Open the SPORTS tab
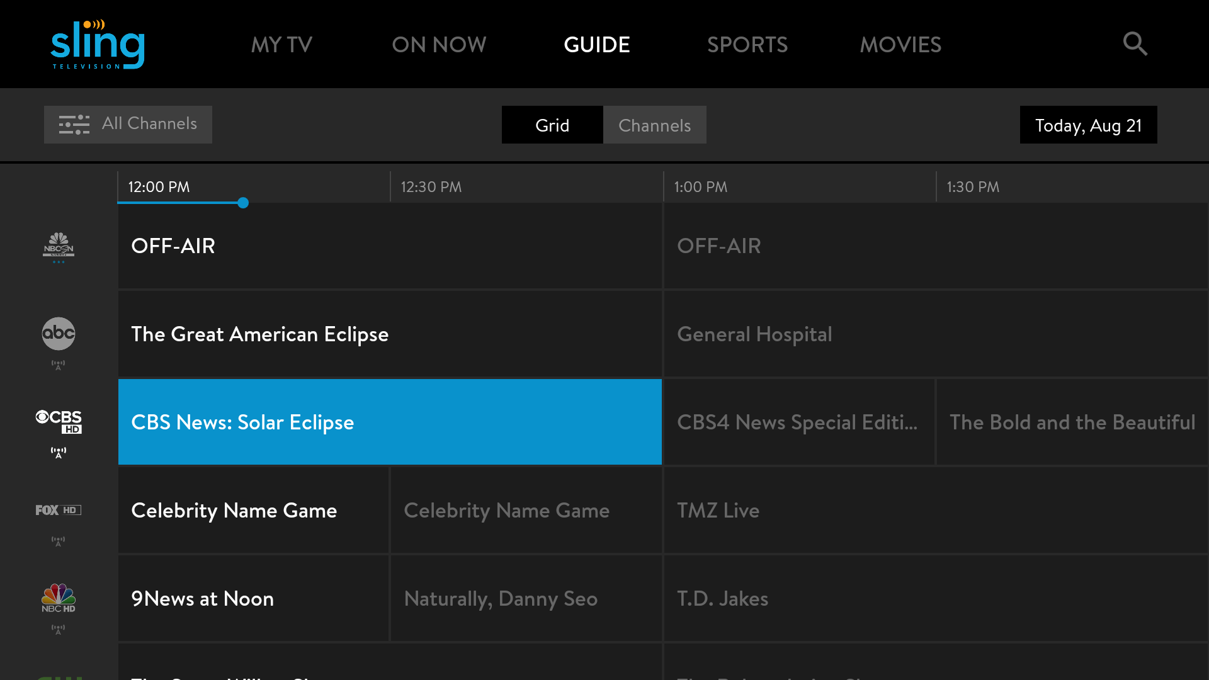This screenshot has width=1209, height=680. [x=747, y=45]
